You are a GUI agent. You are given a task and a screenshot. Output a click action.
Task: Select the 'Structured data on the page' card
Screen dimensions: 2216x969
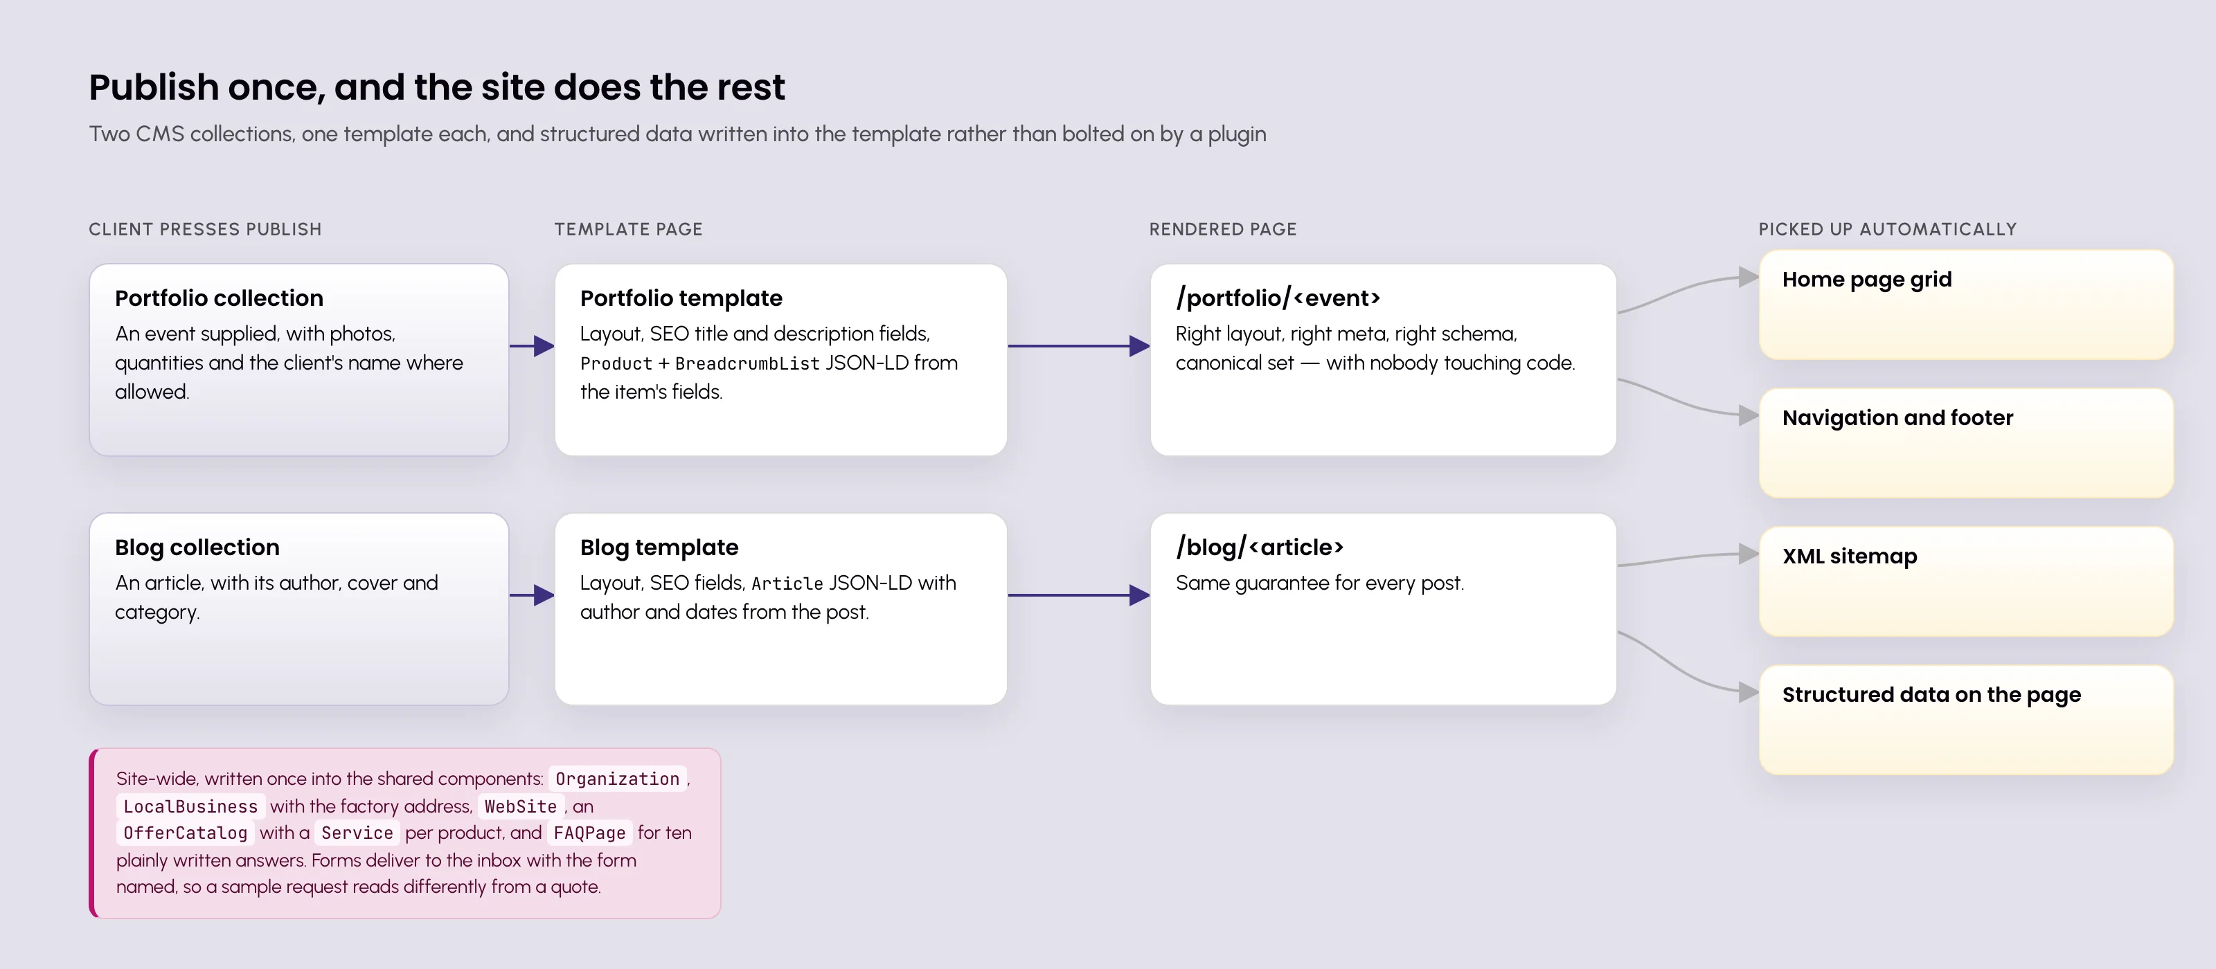point(1966,720)
